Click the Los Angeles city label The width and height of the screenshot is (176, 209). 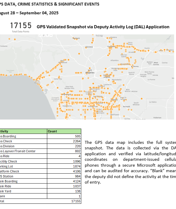90,71
